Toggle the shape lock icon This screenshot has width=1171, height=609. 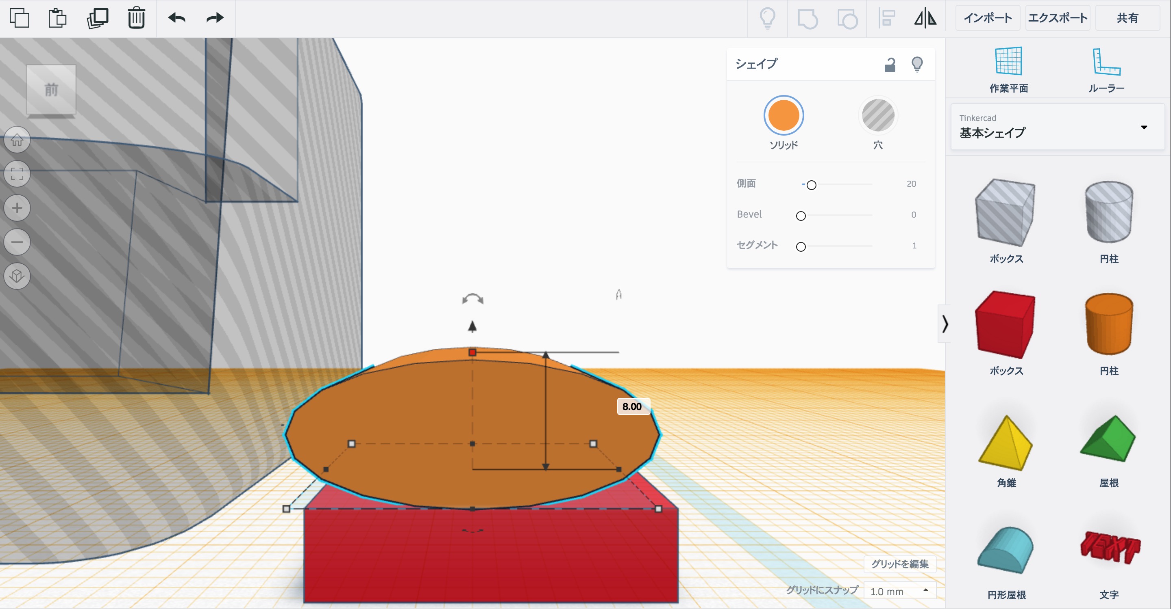coord(890,65)
